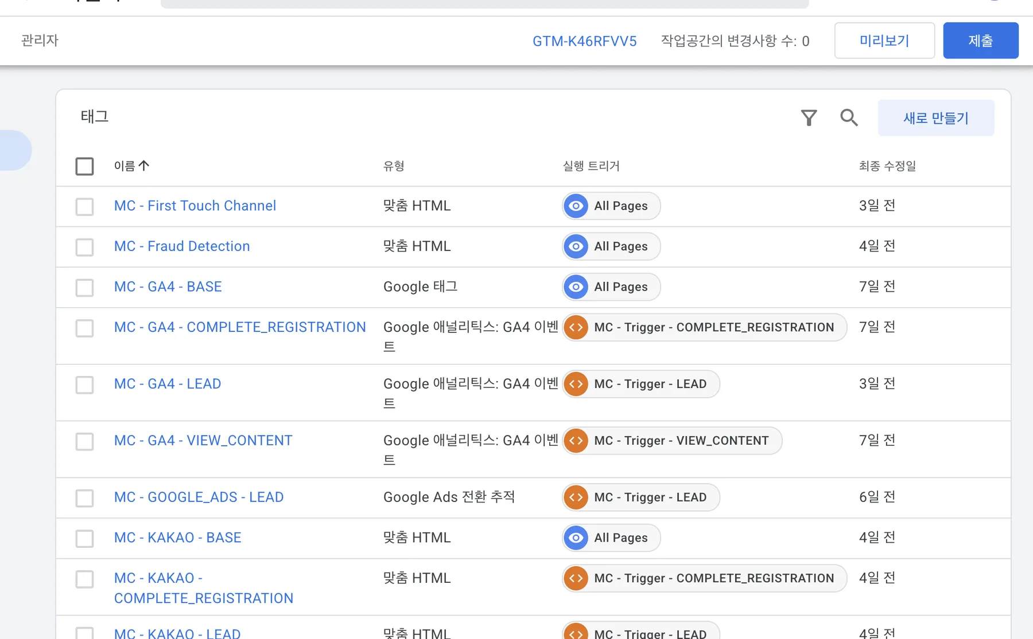
Task: Check the MC - KAKAO - BASE row
Action: pyautogui.click(x=84, y=538)
